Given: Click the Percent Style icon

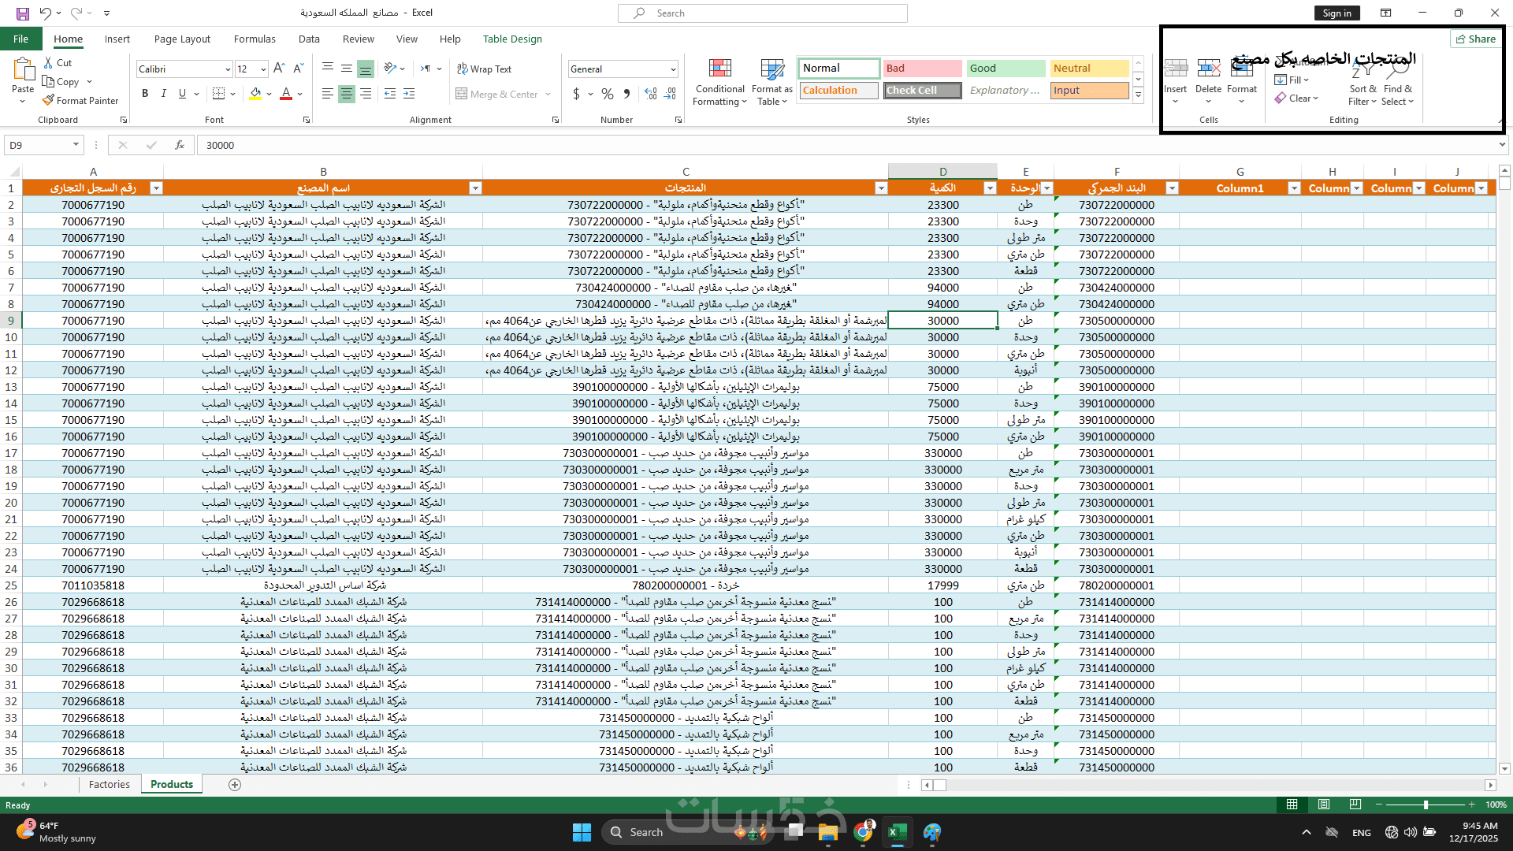Looking at the screenshot, I should [607, 94].
